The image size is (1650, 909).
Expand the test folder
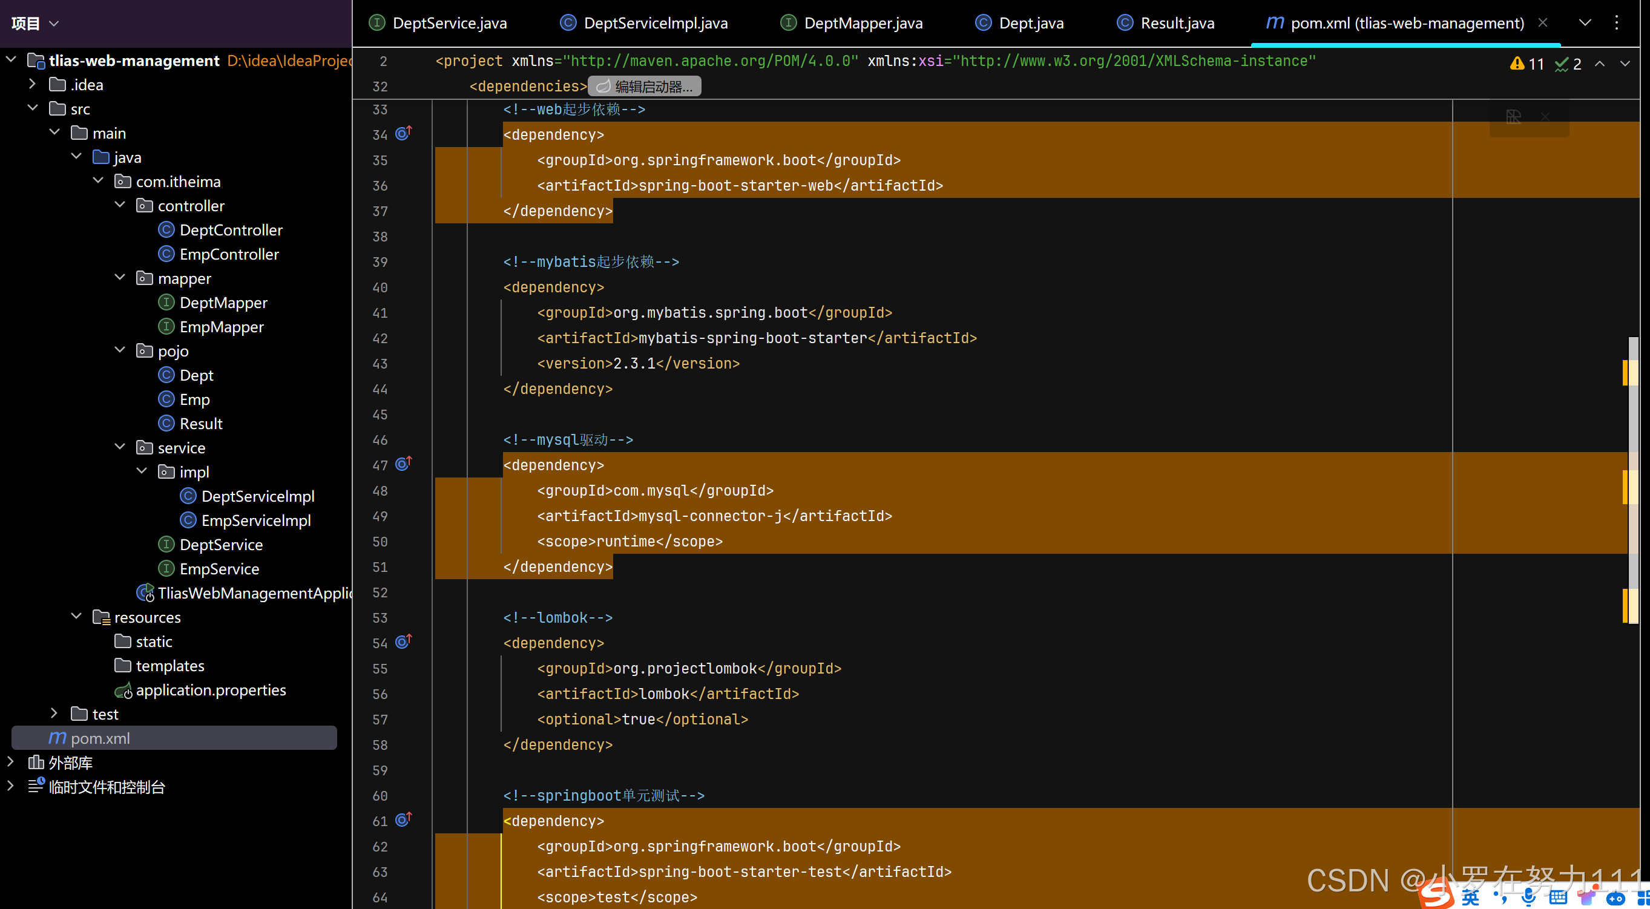pos(54,713)
